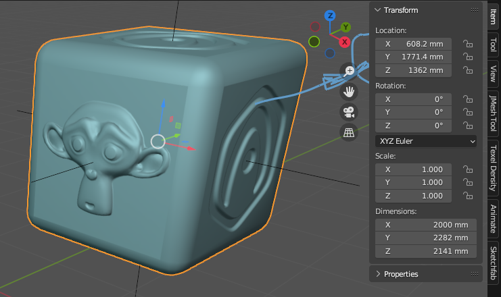Click the negative X axis gizmo circle

pos(315,27)
